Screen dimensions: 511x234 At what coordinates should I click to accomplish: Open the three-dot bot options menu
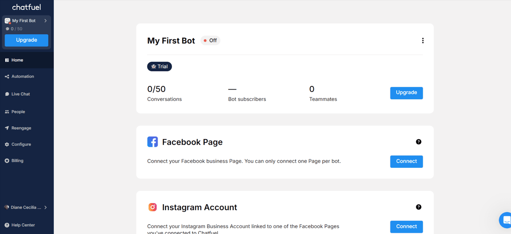[423, 40]
